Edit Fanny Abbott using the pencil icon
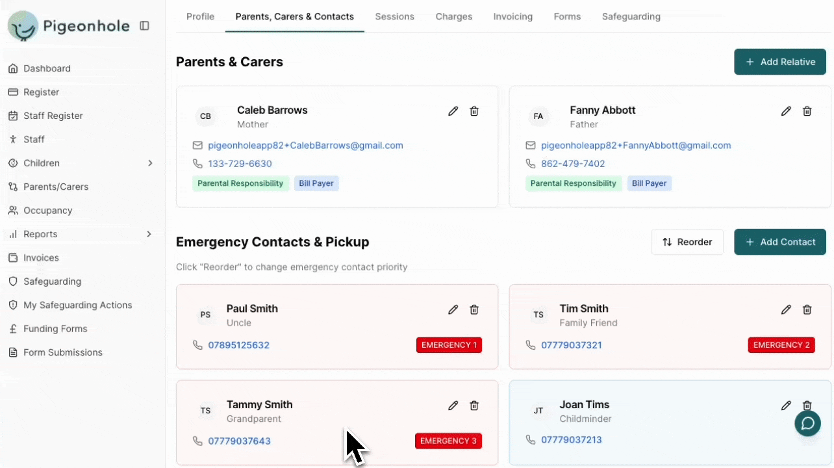The height and width of the screenshot is (468, 834). (x=786, y=111)
